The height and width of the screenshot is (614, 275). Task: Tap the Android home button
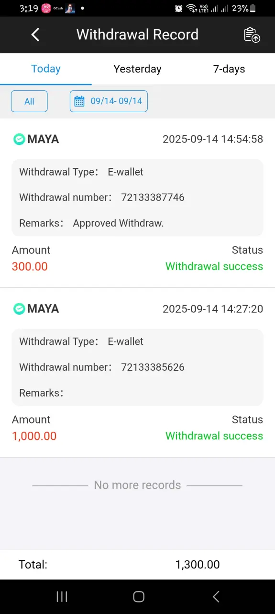tap(139, 596)
